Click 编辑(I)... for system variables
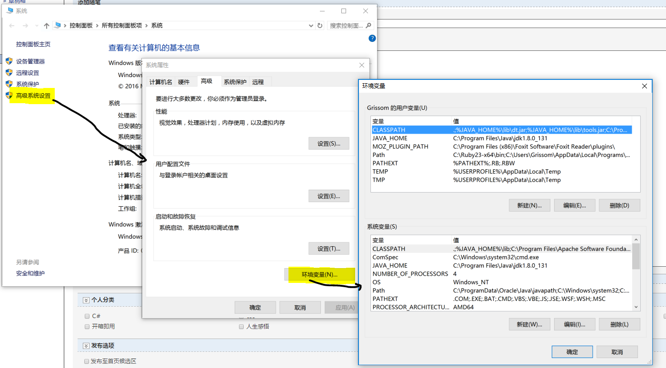This screenshot has height=368, width=666. [575, 324]
